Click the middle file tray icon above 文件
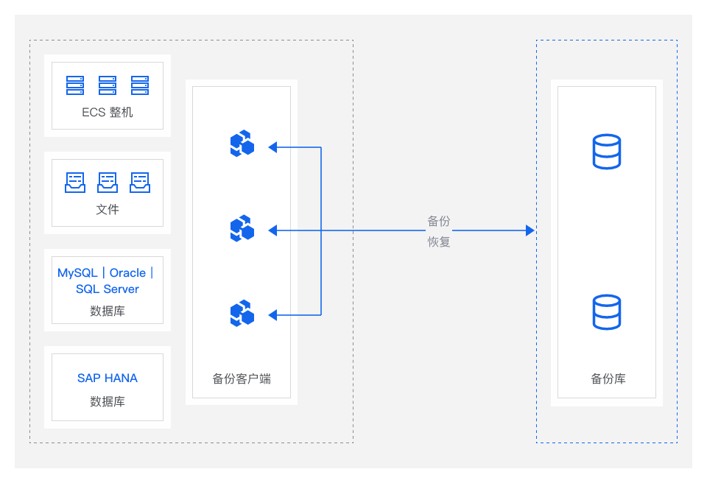Screen dimensions: 707x483 coord(108,182)
